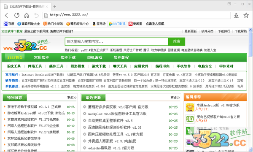This screenshot has height=152, width=253.
Task: Expand 更多>> in the 特别推荐 panel
Action: [72, 98]
